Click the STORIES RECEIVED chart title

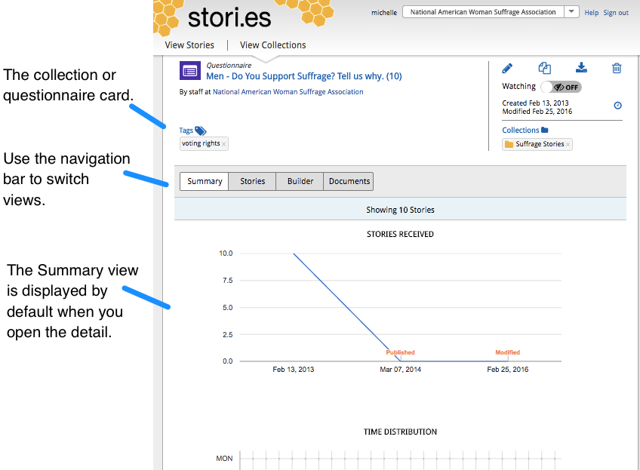coord(400,234)
